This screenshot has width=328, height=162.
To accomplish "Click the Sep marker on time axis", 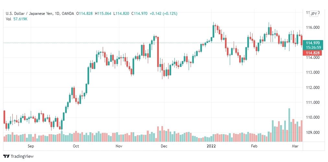I will pos(31,146).
